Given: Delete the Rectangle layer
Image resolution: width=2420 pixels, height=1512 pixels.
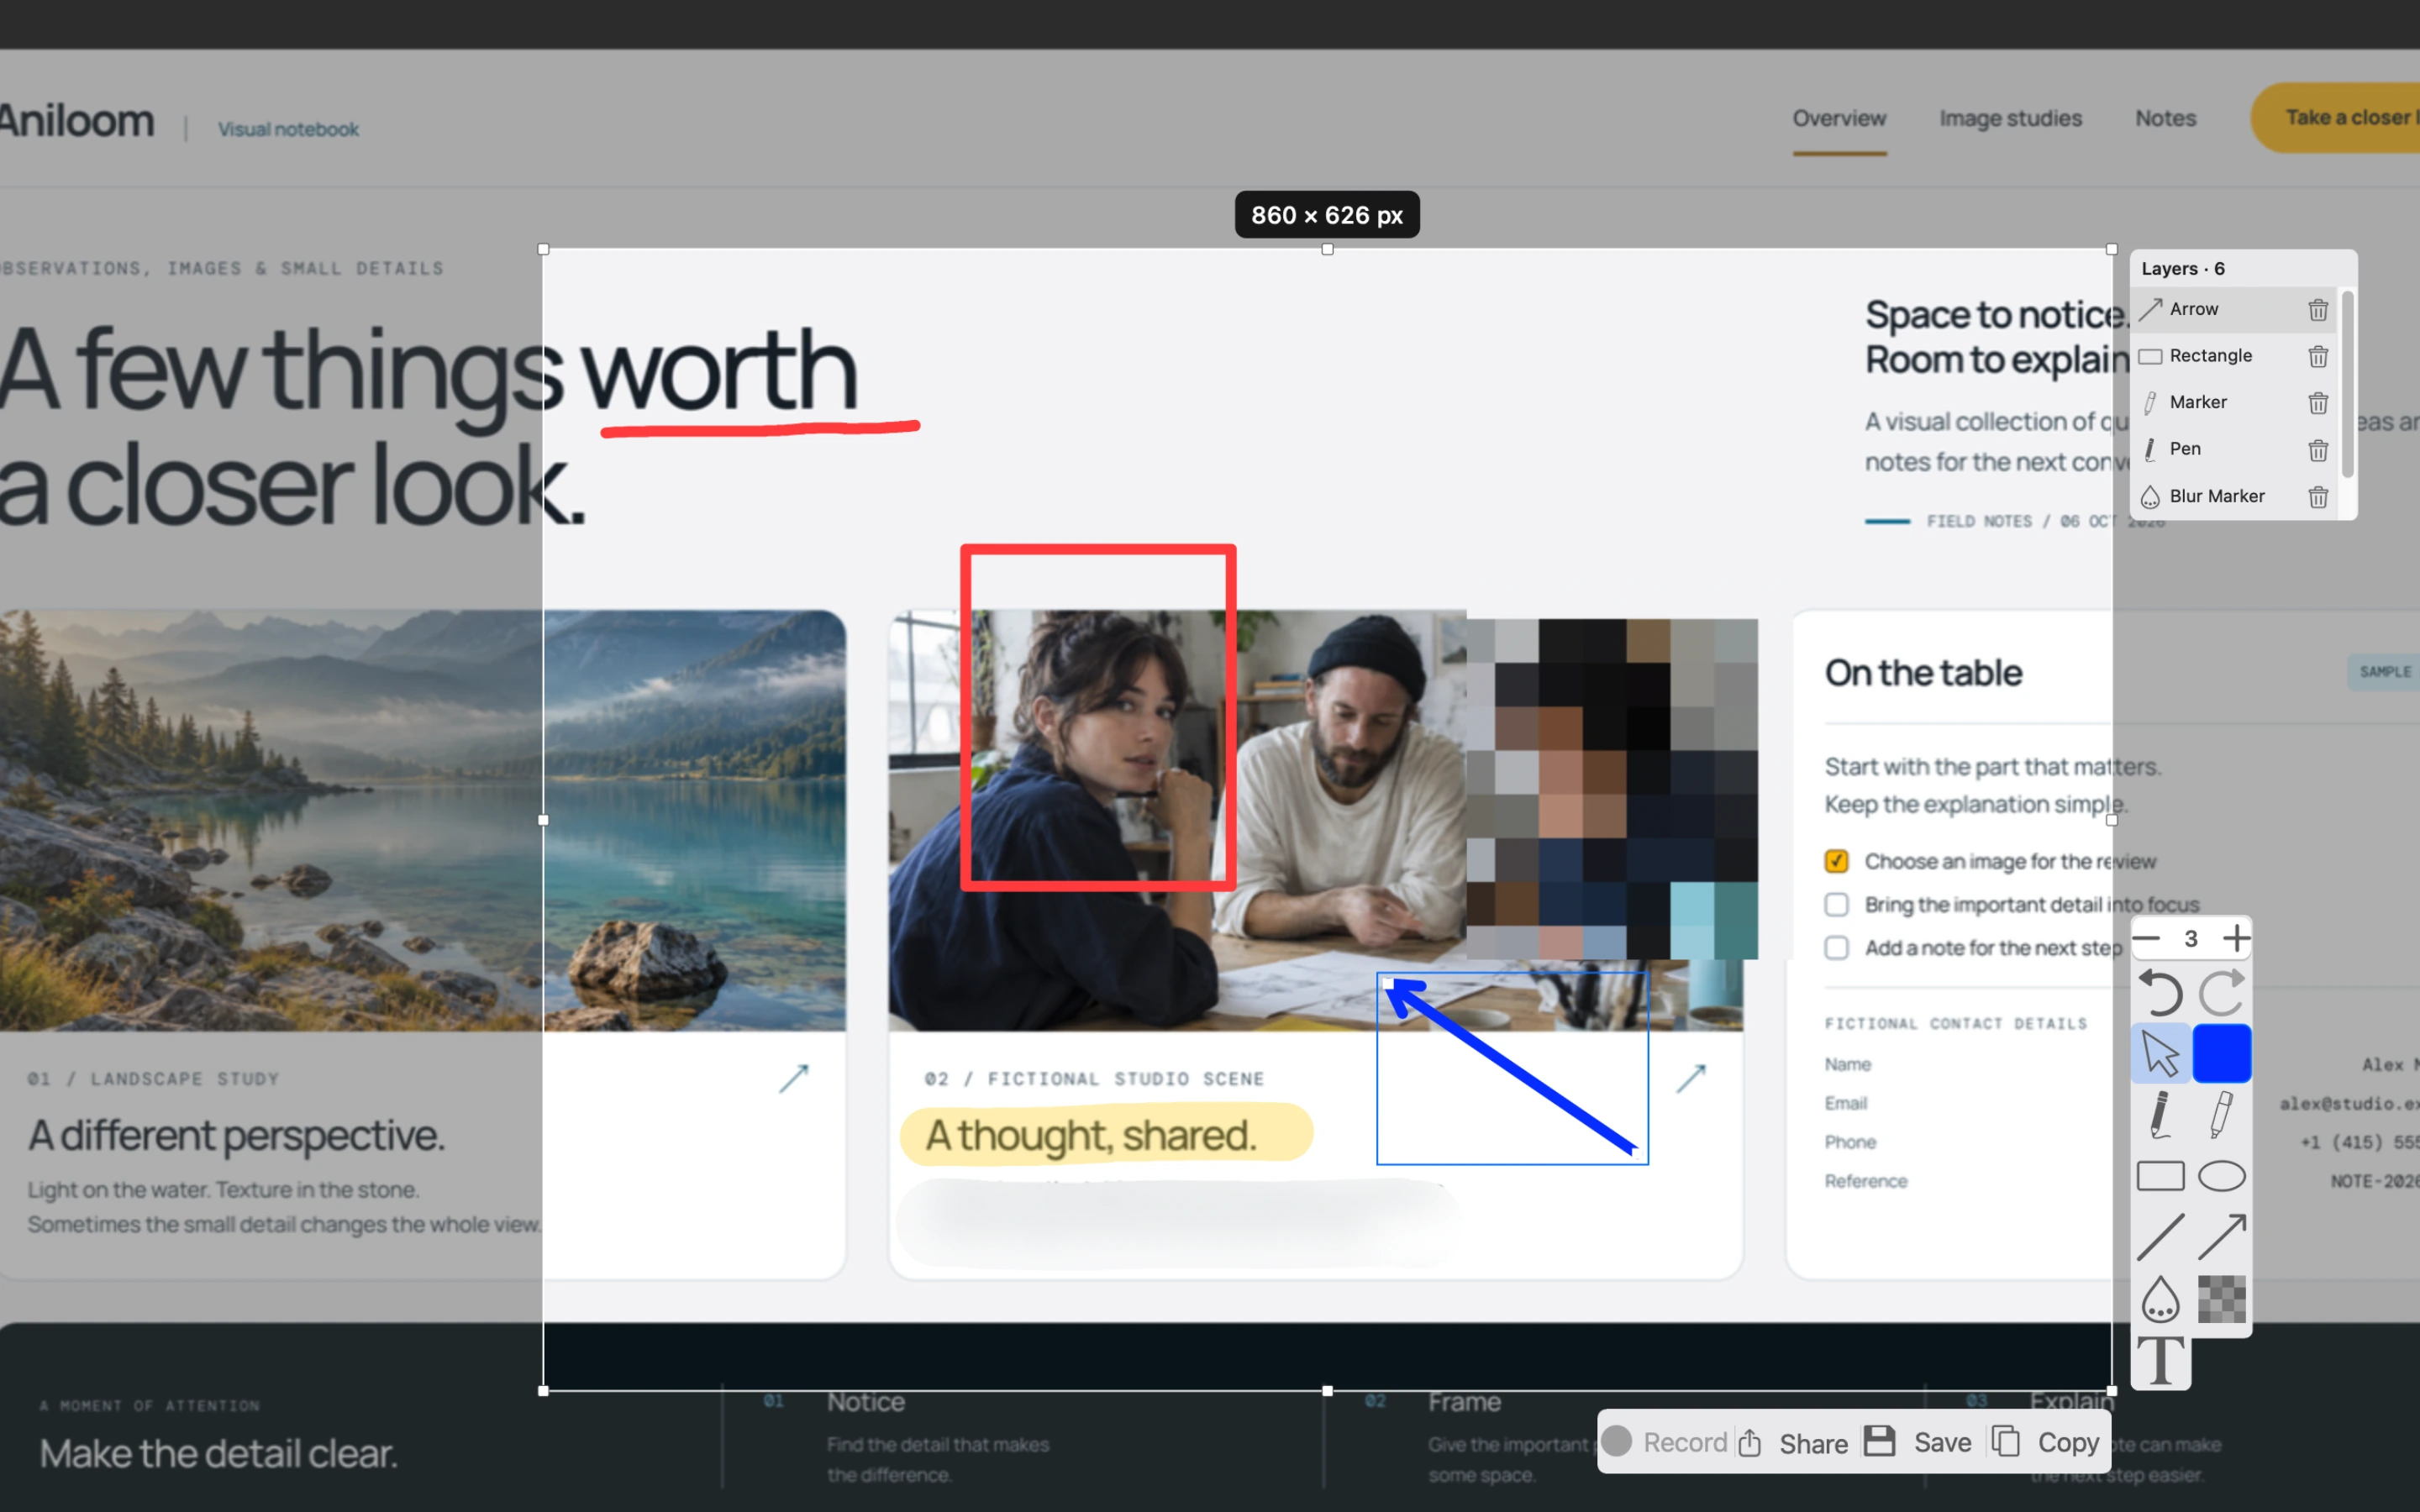Looking at the screenshot, I should [2318, 356].
